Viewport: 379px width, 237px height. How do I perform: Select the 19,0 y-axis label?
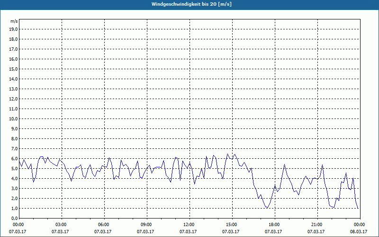click(x=13, y=29)
